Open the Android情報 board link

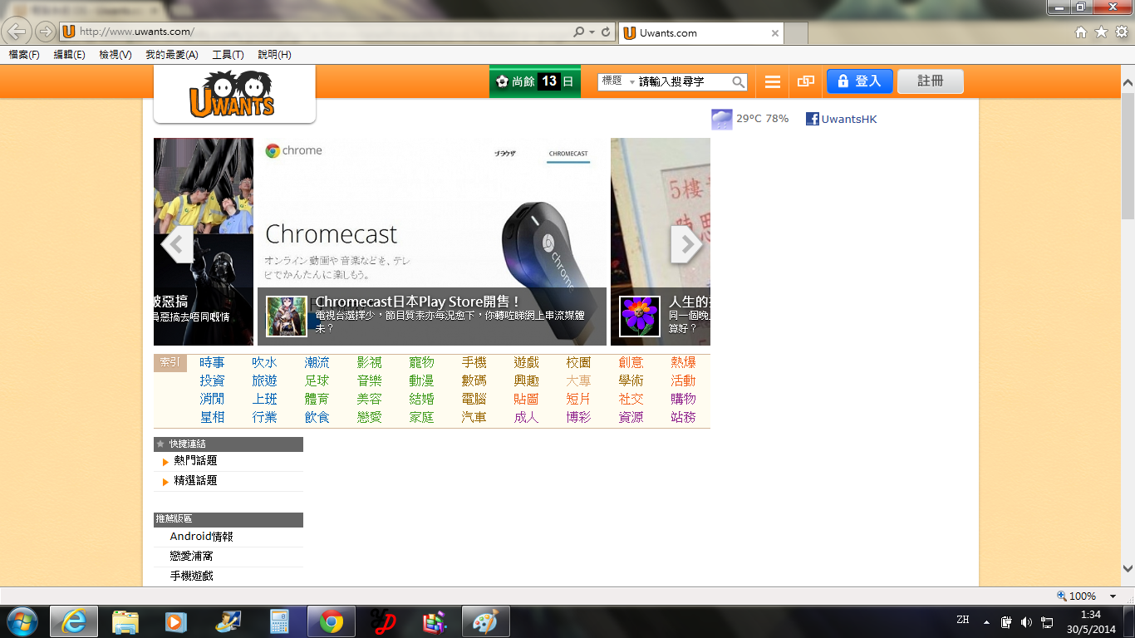click(201, 537)
